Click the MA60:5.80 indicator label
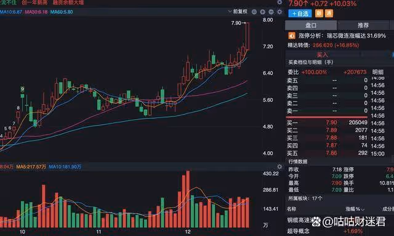This screenshot has width=394, height=236. (x=62, y=12)
